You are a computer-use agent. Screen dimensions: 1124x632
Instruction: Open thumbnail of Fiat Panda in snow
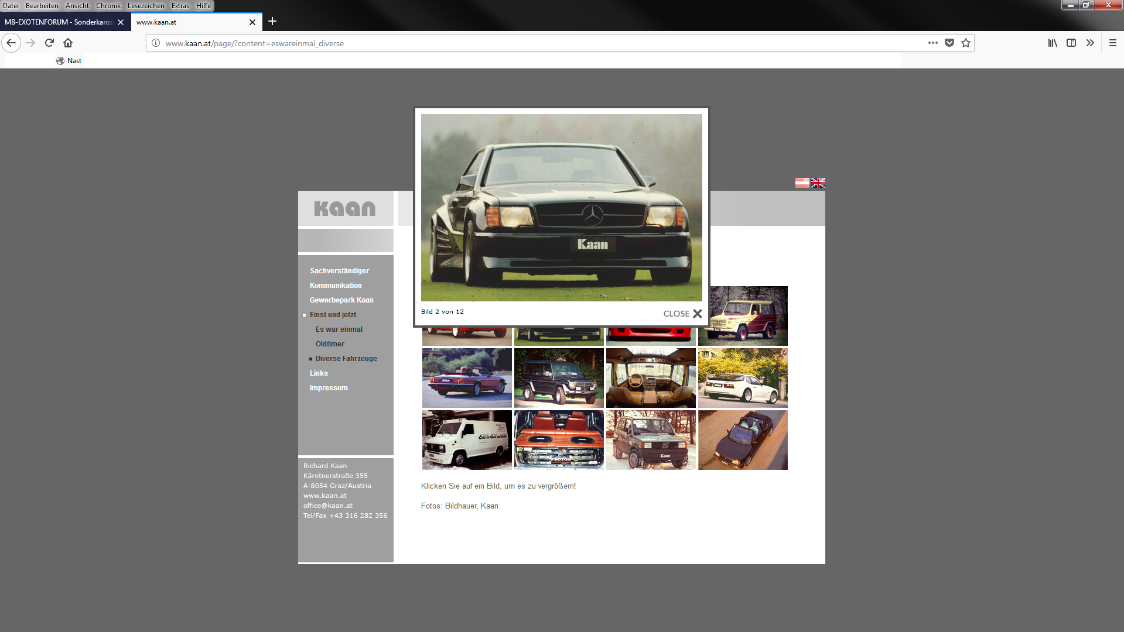point(651,440)
